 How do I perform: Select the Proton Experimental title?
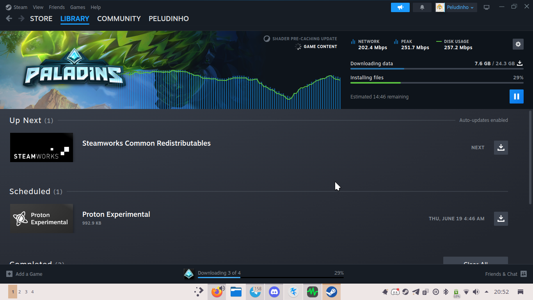click(x=116, y=214)
